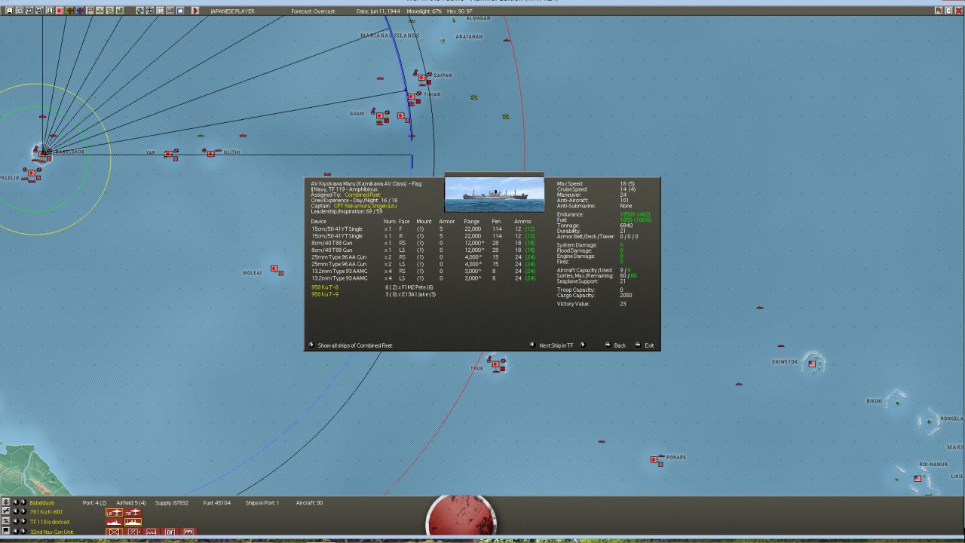Screen dimensions: 965x543
Task: Click the Yap base marker on the map
Action: (168, 154)
